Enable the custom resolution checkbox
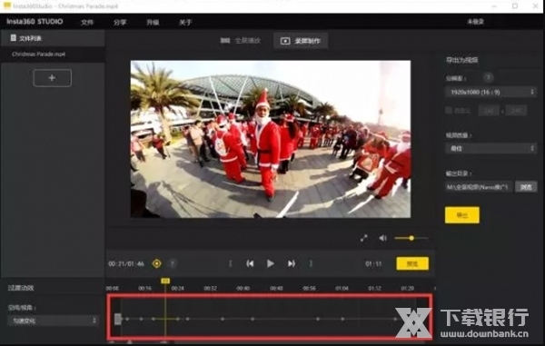The image size is (545, 346). (x=449, y=111)
